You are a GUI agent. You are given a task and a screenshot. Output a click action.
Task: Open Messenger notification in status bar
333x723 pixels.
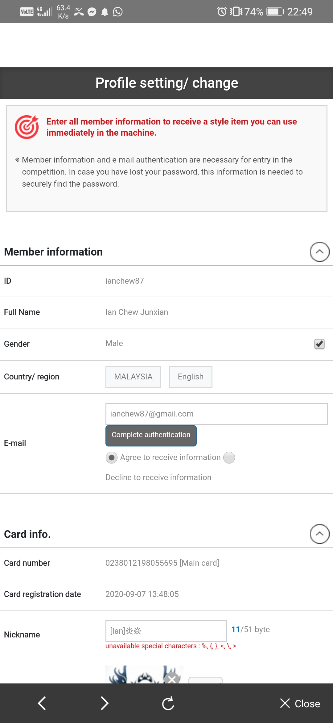click(92, 12)
